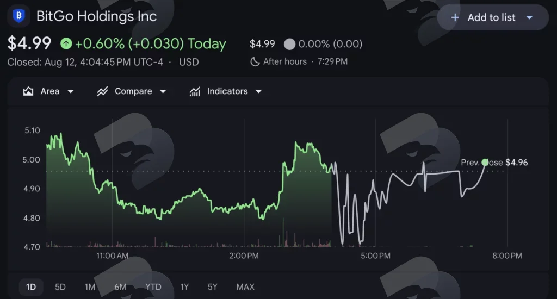Click the green current-price marker dot on chart
The width and height of the screenshot is (557, 299).
point(485,163)
